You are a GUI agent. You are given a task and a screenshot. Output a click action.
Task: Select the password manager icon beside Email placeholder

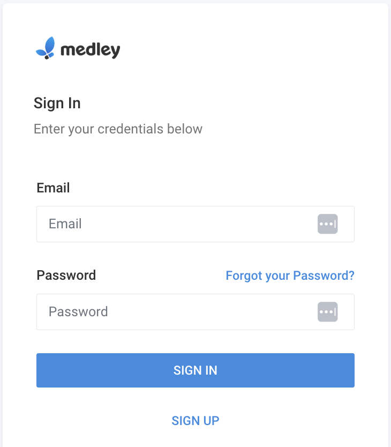point(328,223)
